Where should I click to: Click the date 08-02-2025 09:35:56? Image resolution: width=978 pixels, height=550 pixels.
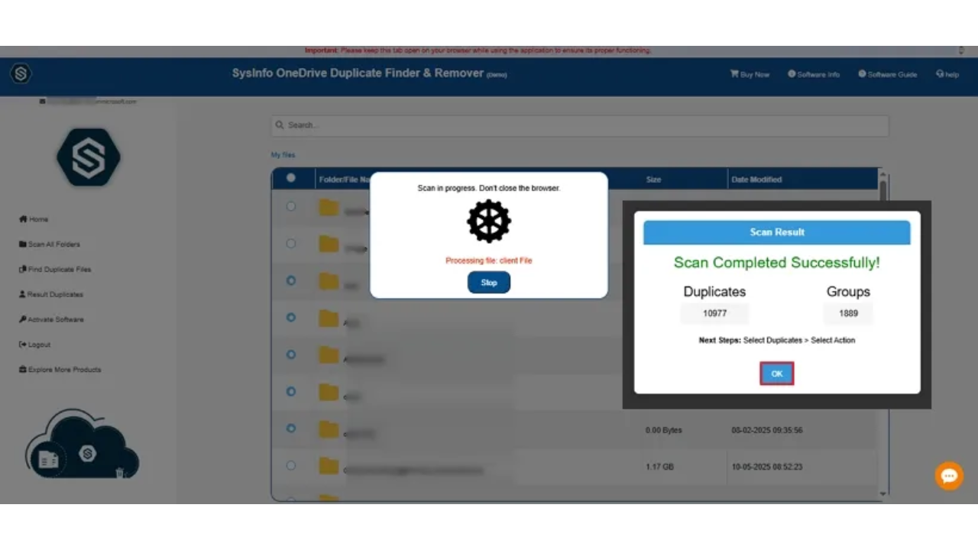coord(767,430)
